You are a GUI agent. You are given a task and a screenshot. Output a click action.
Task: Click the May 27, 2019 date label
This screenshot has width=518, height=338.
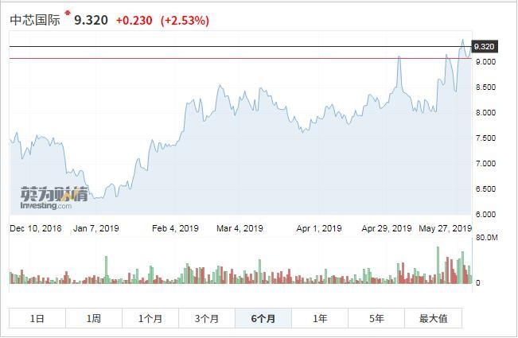click(446, 228)
